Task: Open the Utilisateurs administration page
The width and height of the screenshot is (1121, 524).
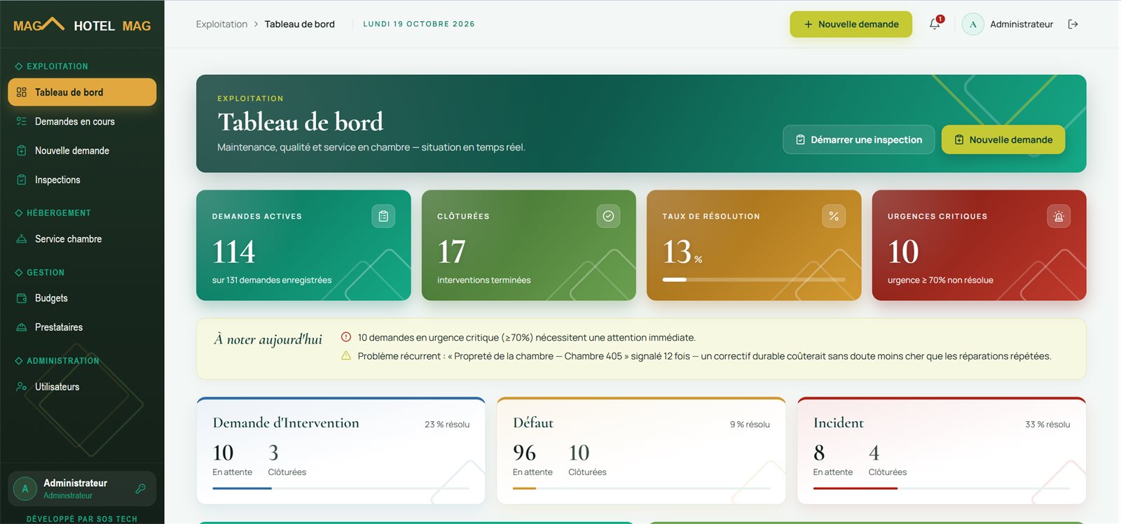Action: coord(82,386)
